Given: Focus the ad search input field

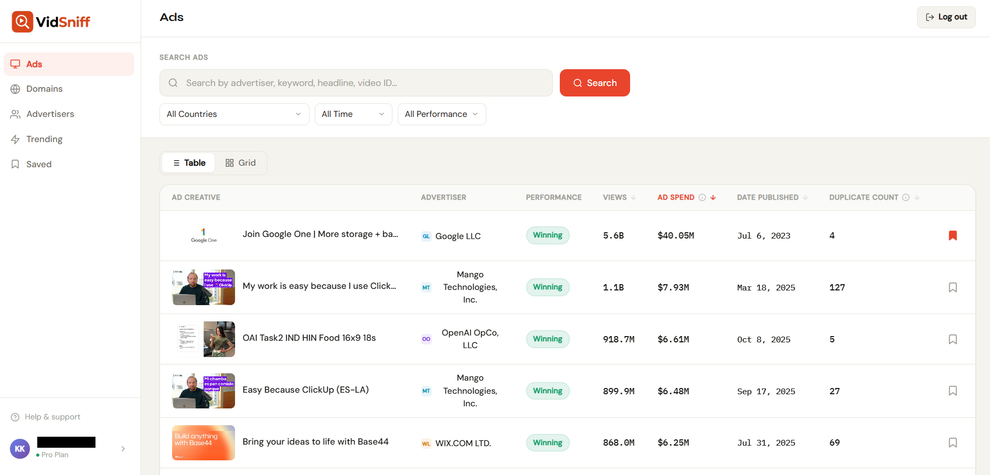Looking at the screenshot, I should coord(356,83).
